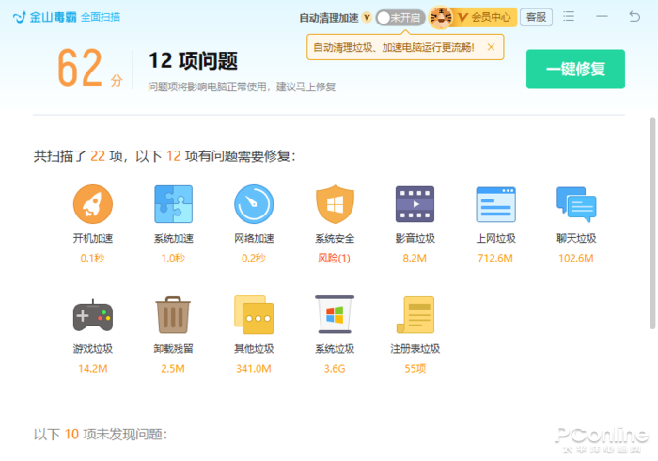
Task: Open the hamburger main menu
Action: [569, 16]
